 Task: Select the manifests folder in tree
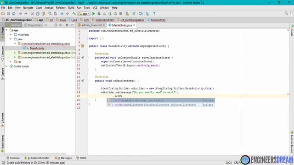23,35
